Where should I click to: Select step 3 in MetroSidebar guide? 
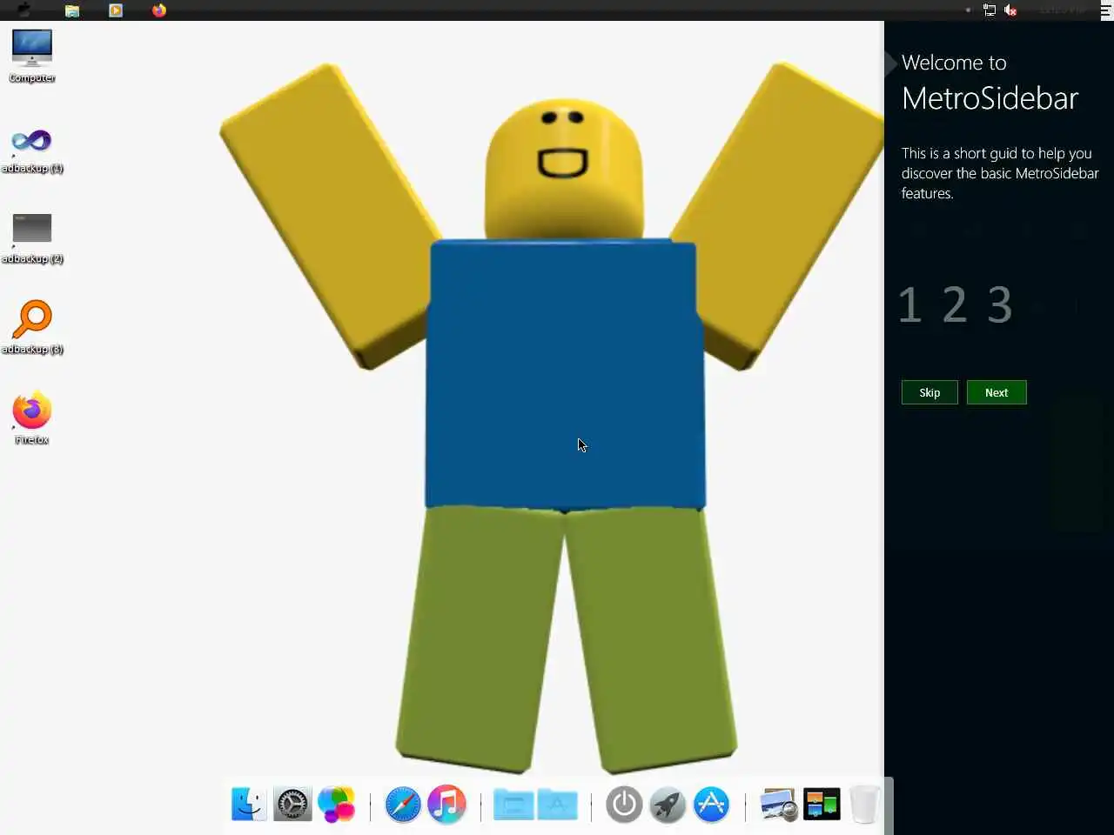(x=1000, y=305)
